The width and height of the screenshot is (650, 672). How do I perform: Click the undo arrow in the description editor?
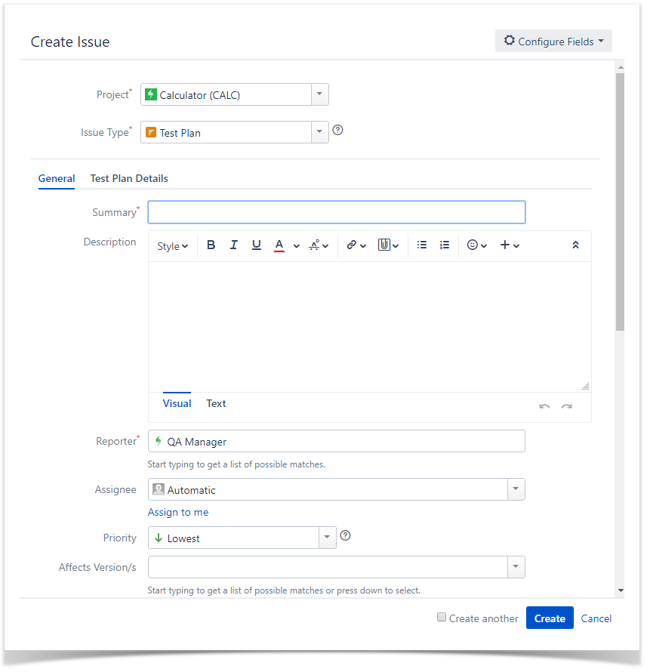(544, 406)
